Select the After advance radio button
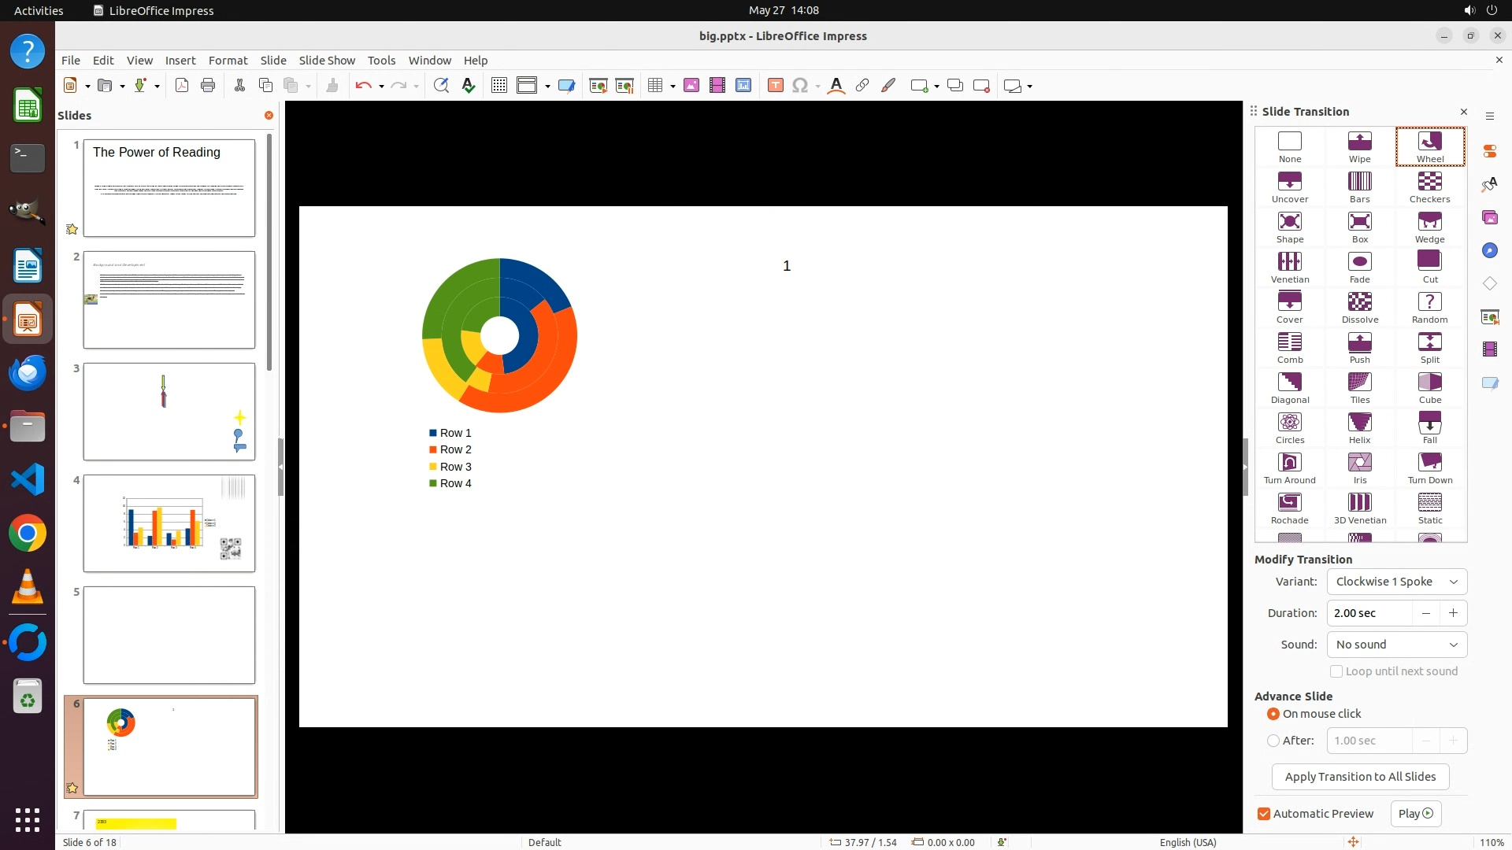The height and width of the screenshot is (850, 1512). [1273, 741]
